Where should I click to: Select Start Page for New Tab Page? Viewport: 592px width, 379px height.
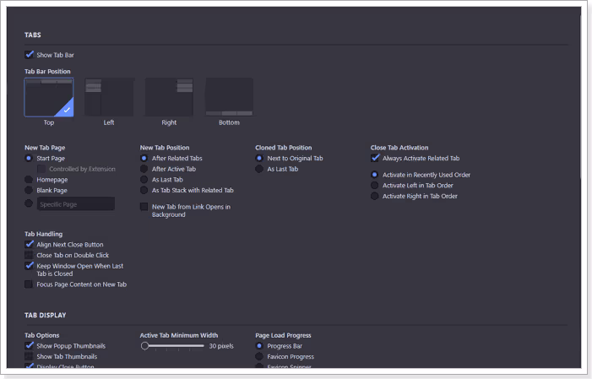(x=29, y=158)
